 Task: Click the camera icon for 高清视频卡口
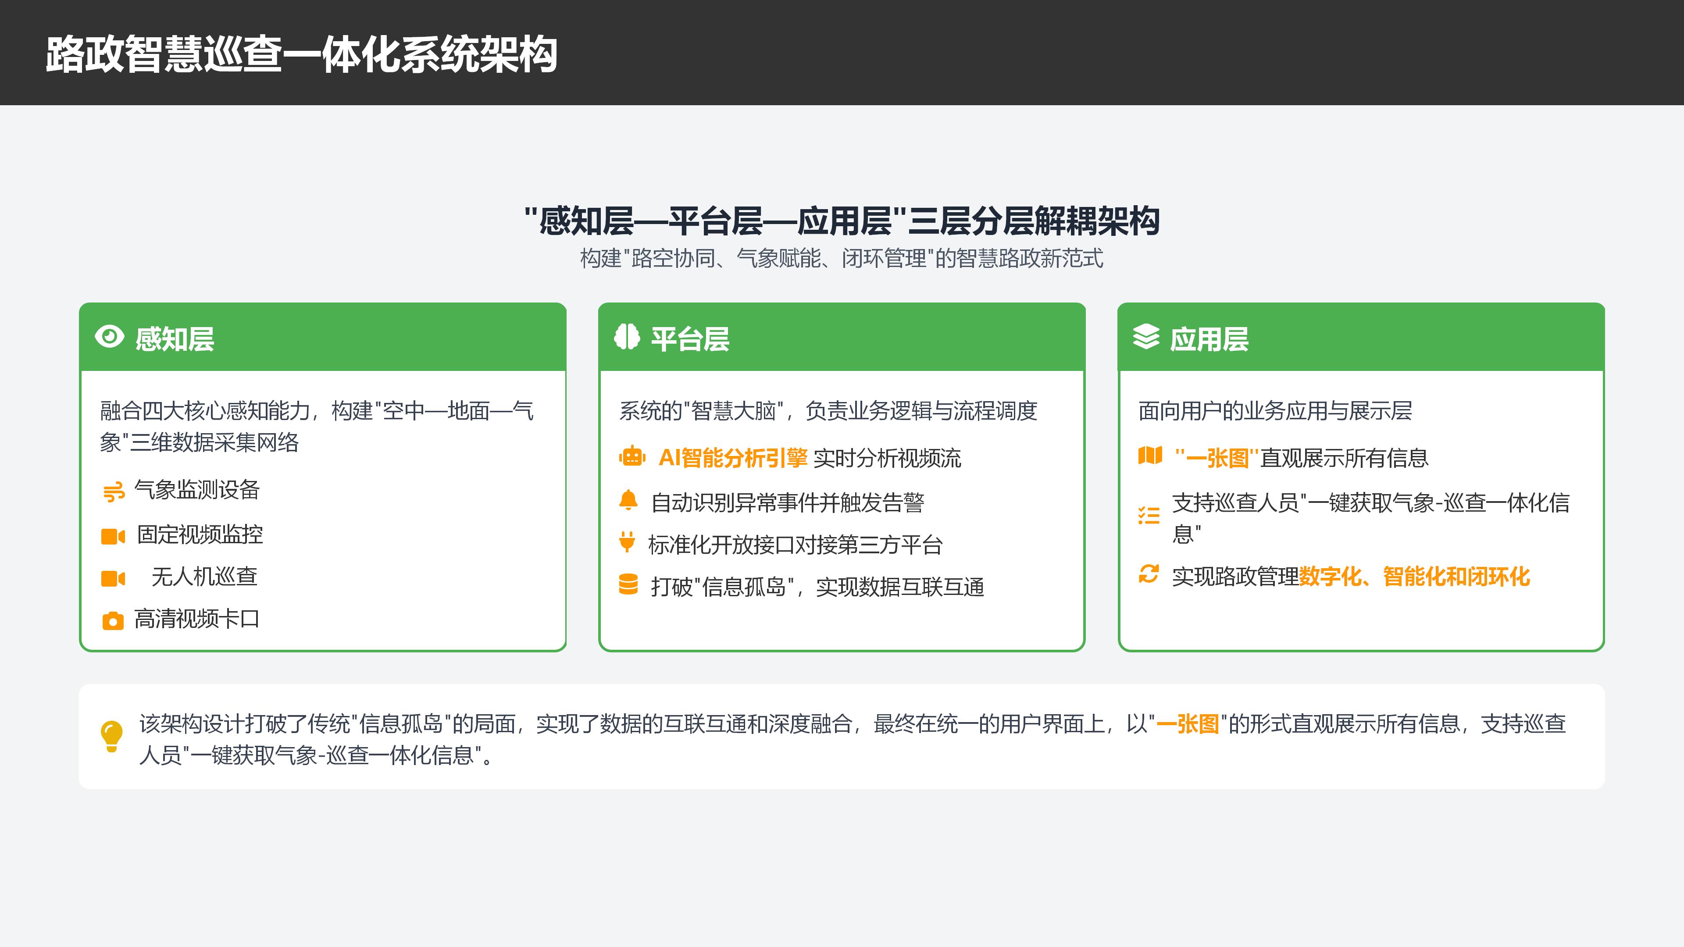pos(113,621)
